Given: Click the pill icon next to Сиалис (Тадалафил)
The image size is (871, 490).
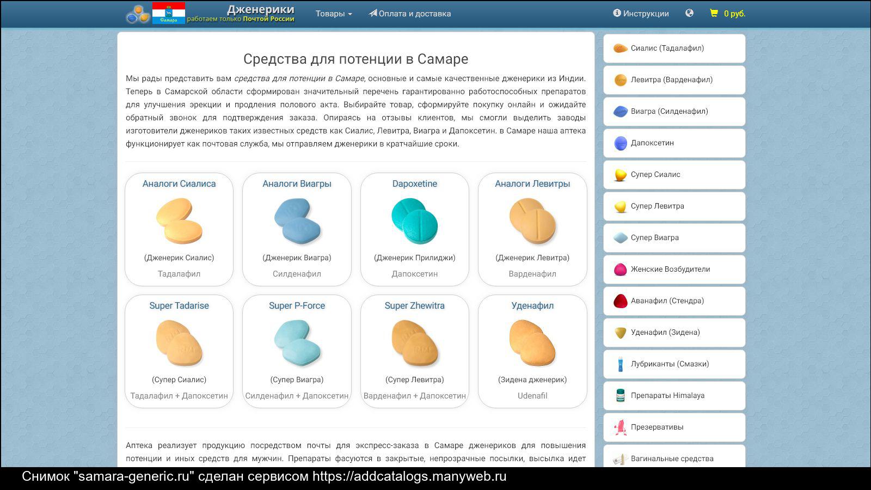Looking at the screenshot, I should coord(620,48).
